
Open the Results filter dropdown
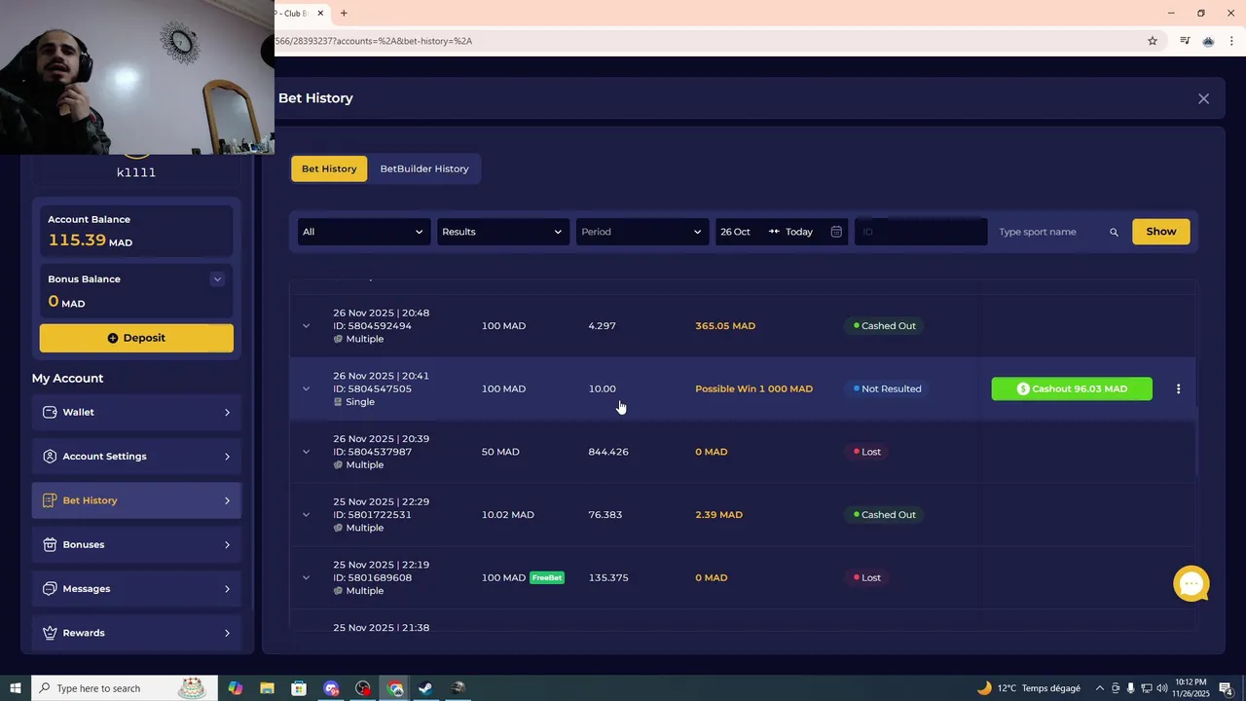pos(502,232)
